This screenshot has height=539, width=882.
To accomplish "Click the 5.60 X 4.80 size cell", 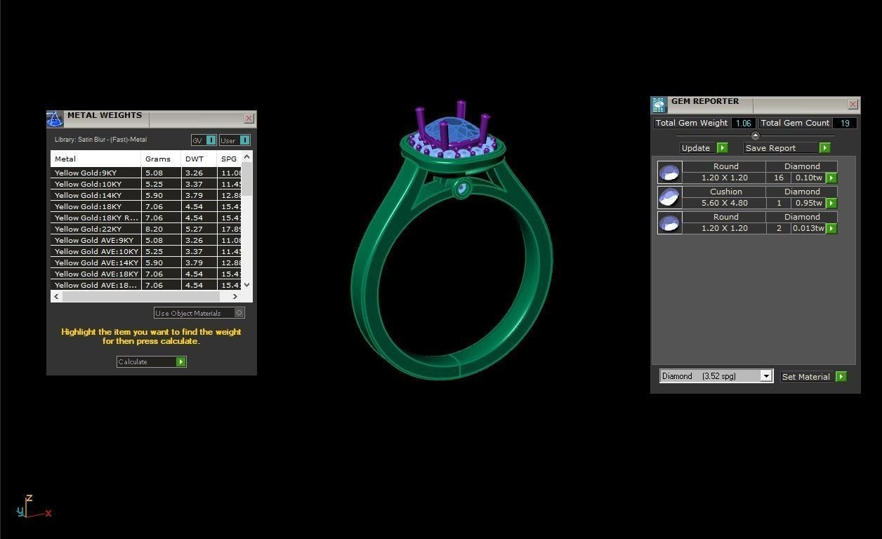I will (724, 203).
